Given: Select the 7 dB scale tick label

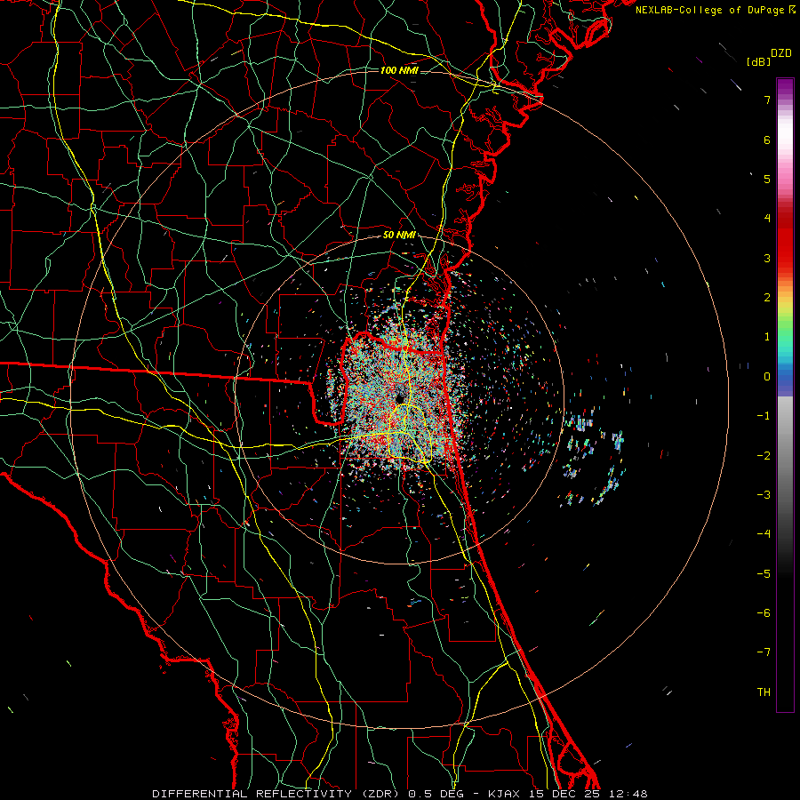Looking at the screenshot, I should pos(767,100).
